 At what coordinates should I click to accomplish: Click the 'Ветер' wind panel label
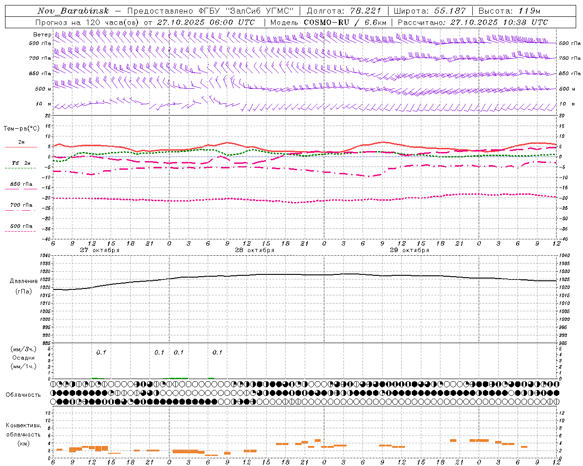pos(42,35)
